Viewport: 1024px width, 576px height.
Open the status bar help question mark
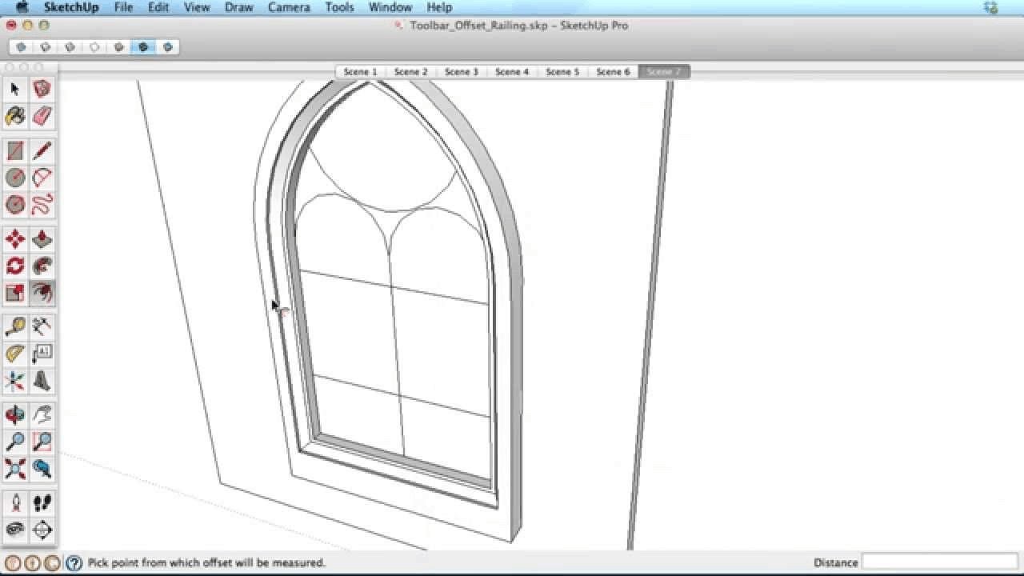[x=74, y=563]
